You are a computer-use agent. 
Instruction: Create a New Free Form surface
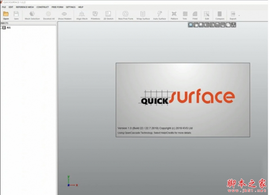[x=126, y=15]
